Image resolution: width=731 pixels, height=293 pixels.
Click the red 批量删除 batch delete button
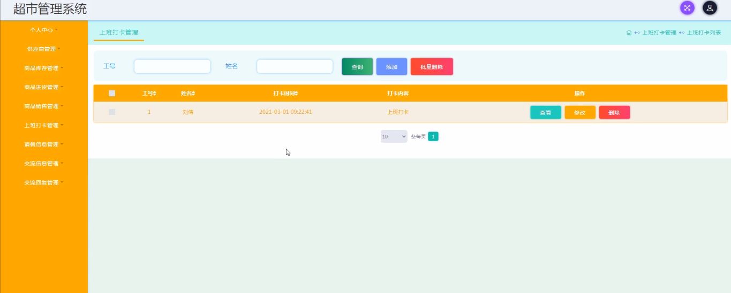(x=432, y=67)
